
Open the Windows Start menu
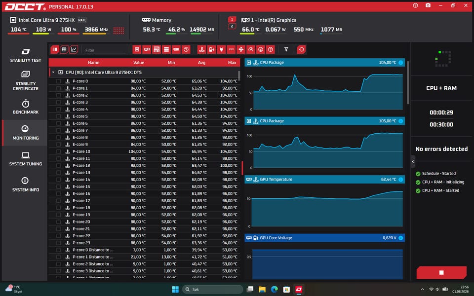[x=175, y=290]
